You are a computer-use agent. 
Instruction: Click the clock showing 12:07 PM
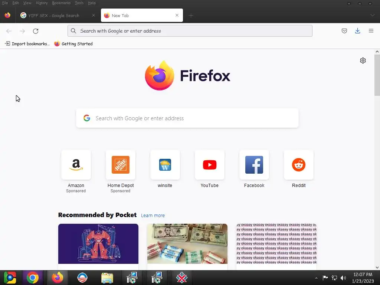click(x=363, y=278)
